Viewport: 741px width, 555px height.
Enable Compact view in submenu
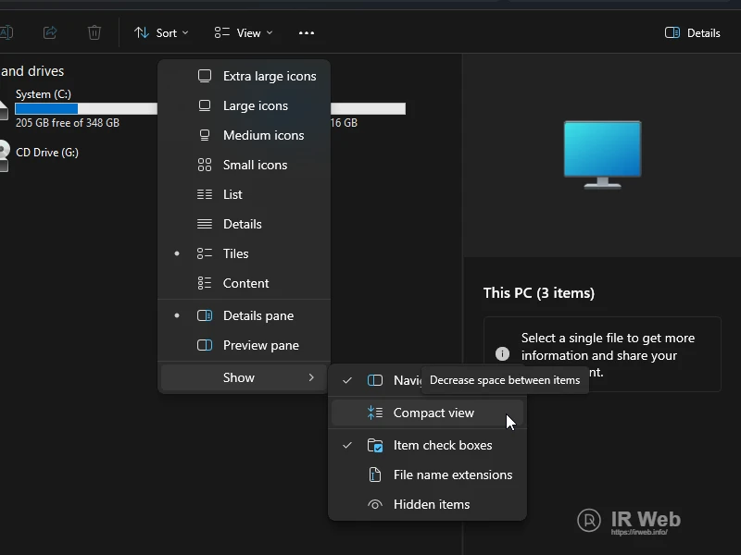click(x=433, y=413)
